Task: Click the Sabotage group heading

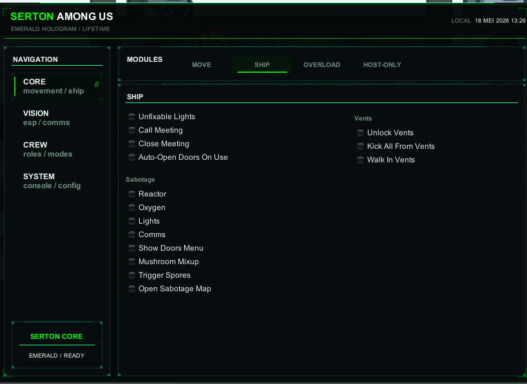Action: coord(140,180)
